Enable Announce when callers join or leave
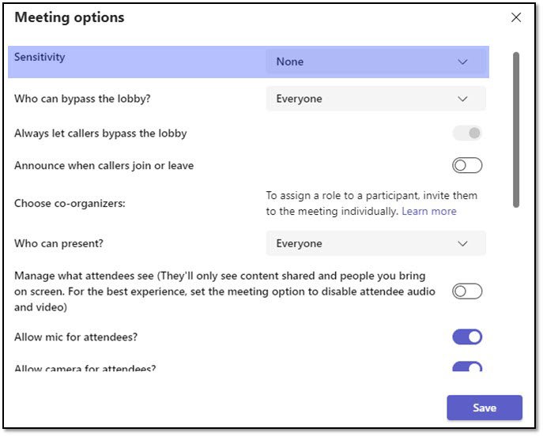The height and width of the screenshot is (436, 543). [467, 165]
